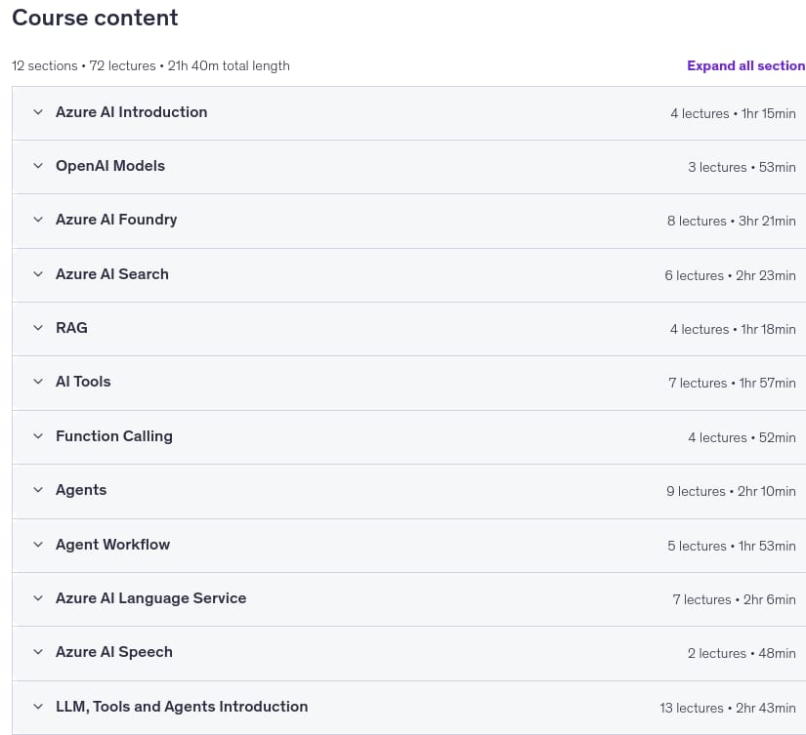Expand chevron beside Function Calling
The image size is (806, 735).
click(x=38, y=436)
